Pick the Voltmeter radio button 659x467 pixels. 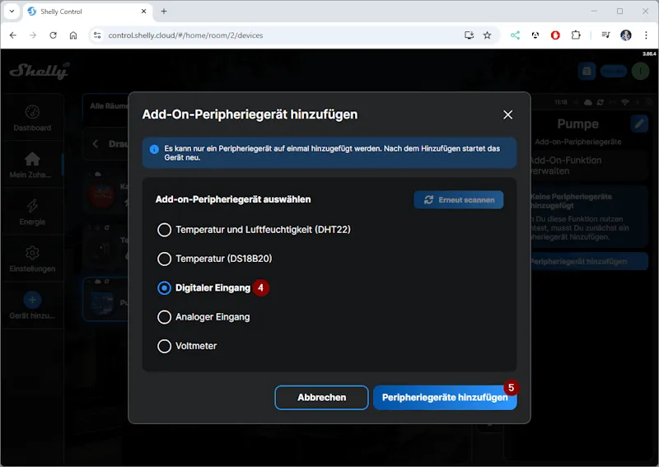click(x=165, y=346)
